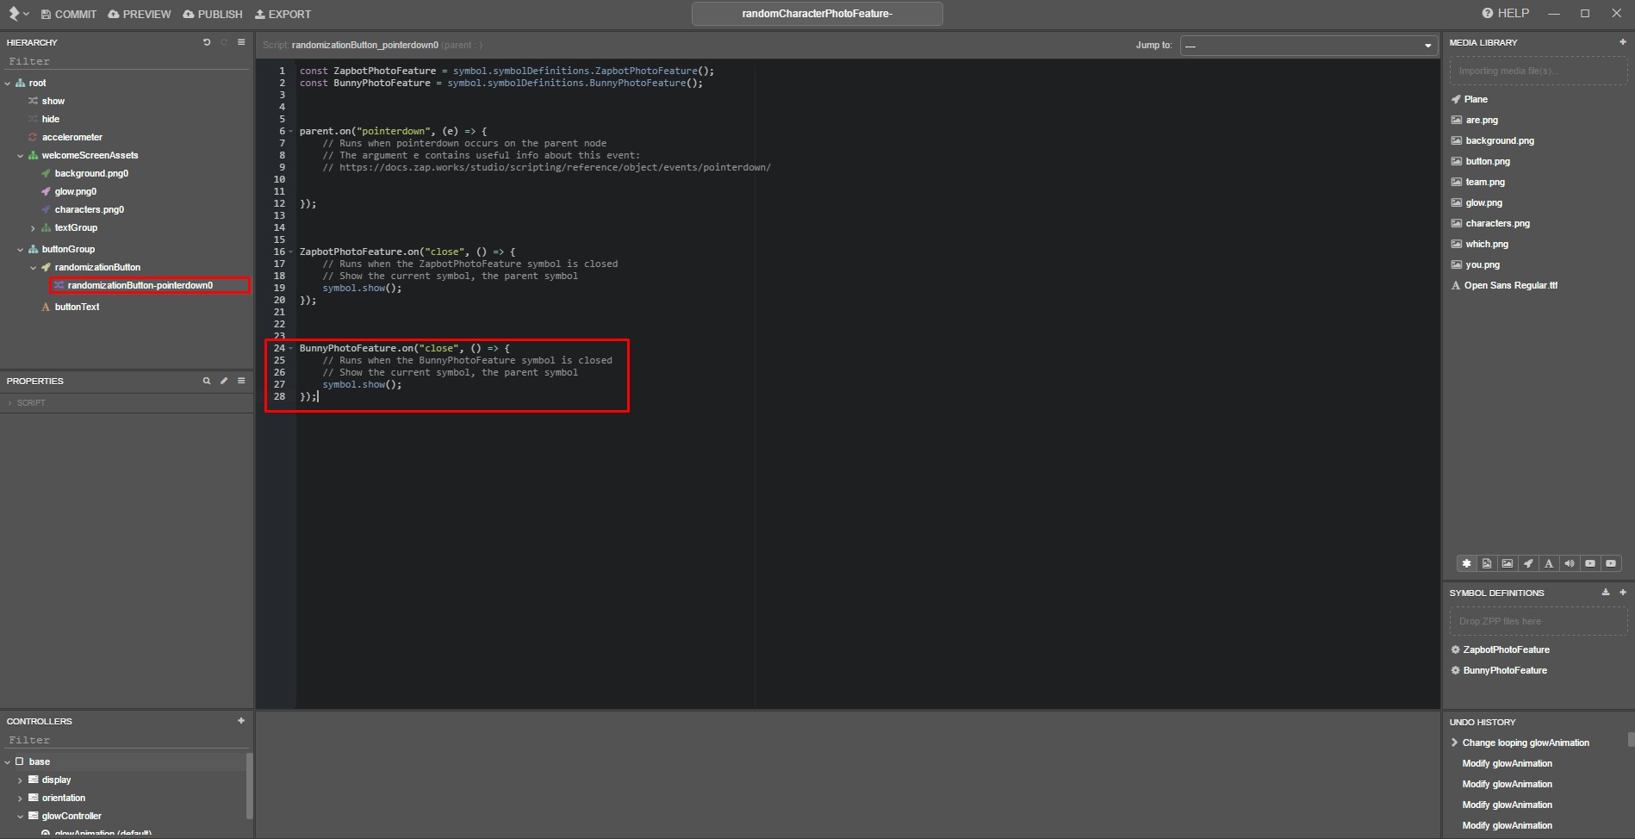Click the Controllers filter field
Image resolution: width=1635 pixels, height=839 pixels.
coord(127,740)
